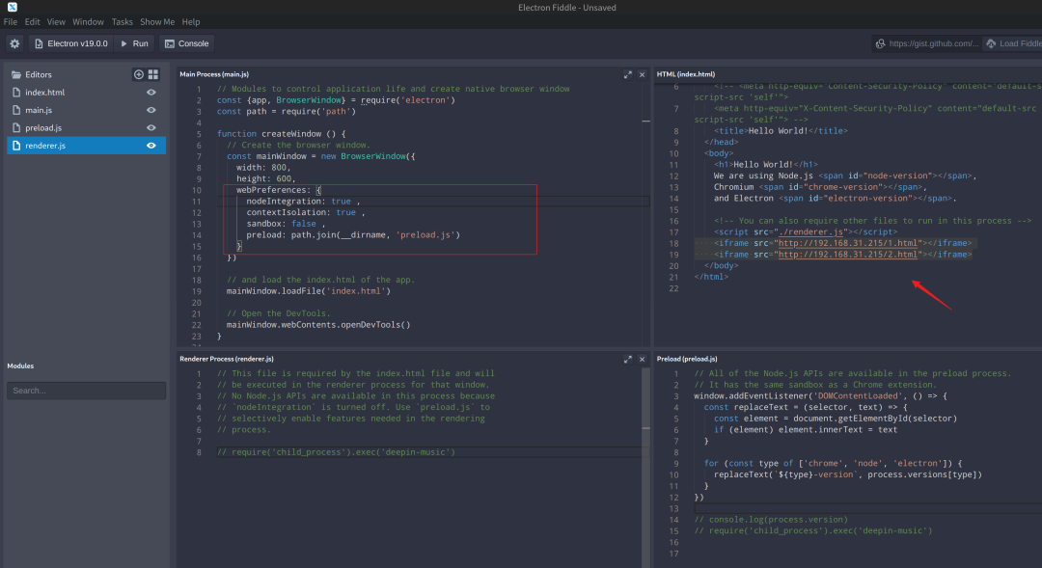Select preload.js in the Editors list
This screenshot has height=568, width=1042.
(87, 127)
